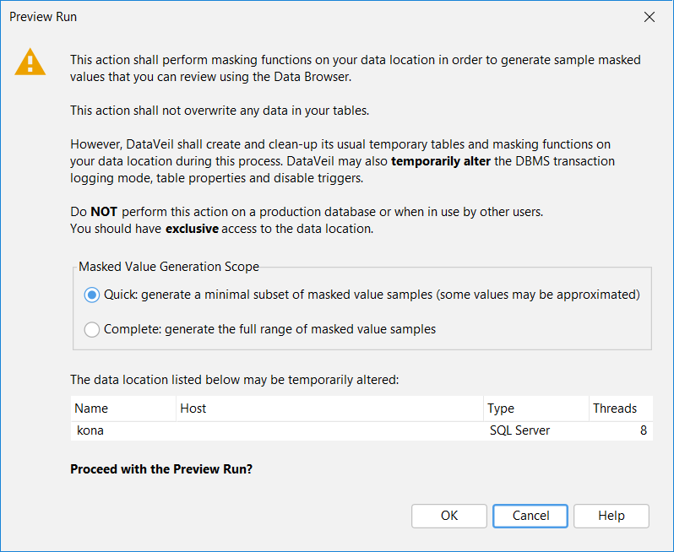
Task: Confirm the Preview Run with OK
Action: 448,516
